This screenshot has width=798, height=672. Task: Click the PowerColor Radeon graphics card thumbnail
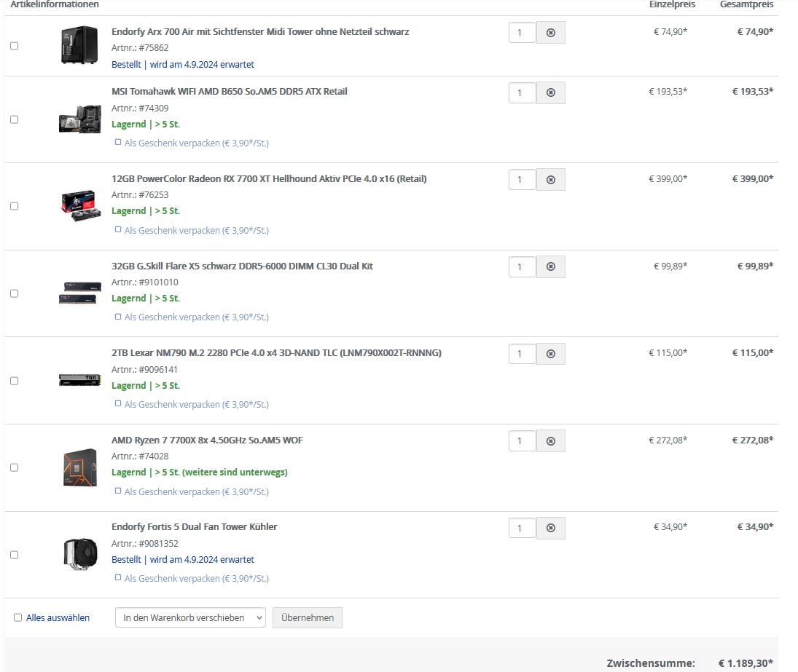pos(80,206)
